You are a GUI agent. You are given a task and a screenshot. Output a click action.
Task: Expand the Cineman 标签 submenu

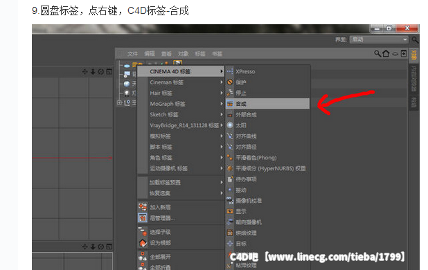click(x=181, y=82)
